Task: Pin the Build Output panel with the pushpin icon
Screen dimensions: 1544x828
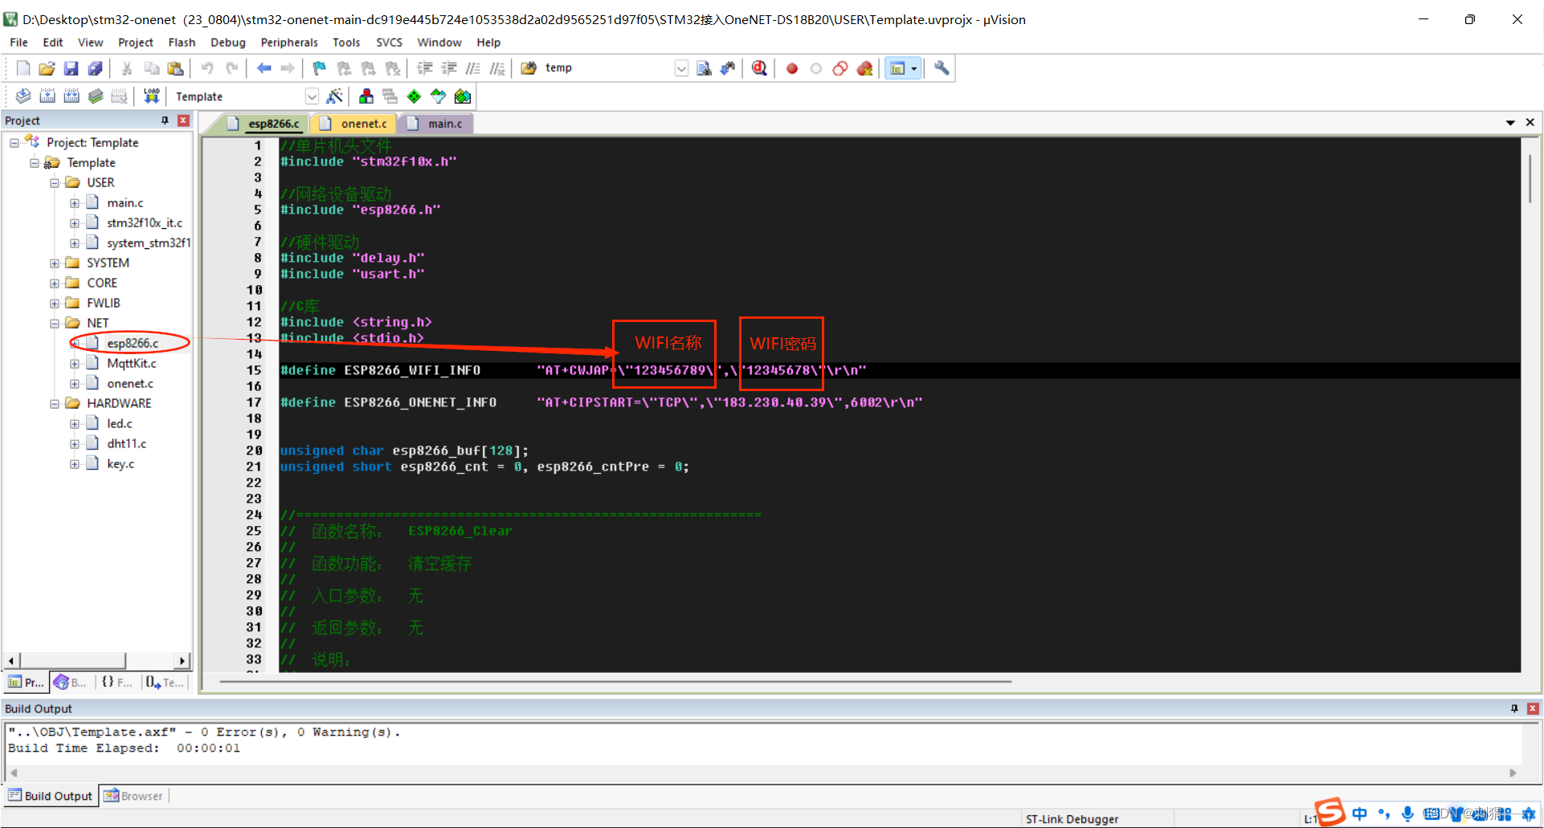Action: click(1514, 708)
